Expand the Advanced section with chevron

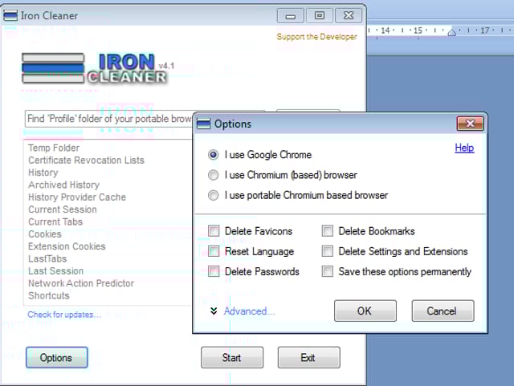pos(214,311)
